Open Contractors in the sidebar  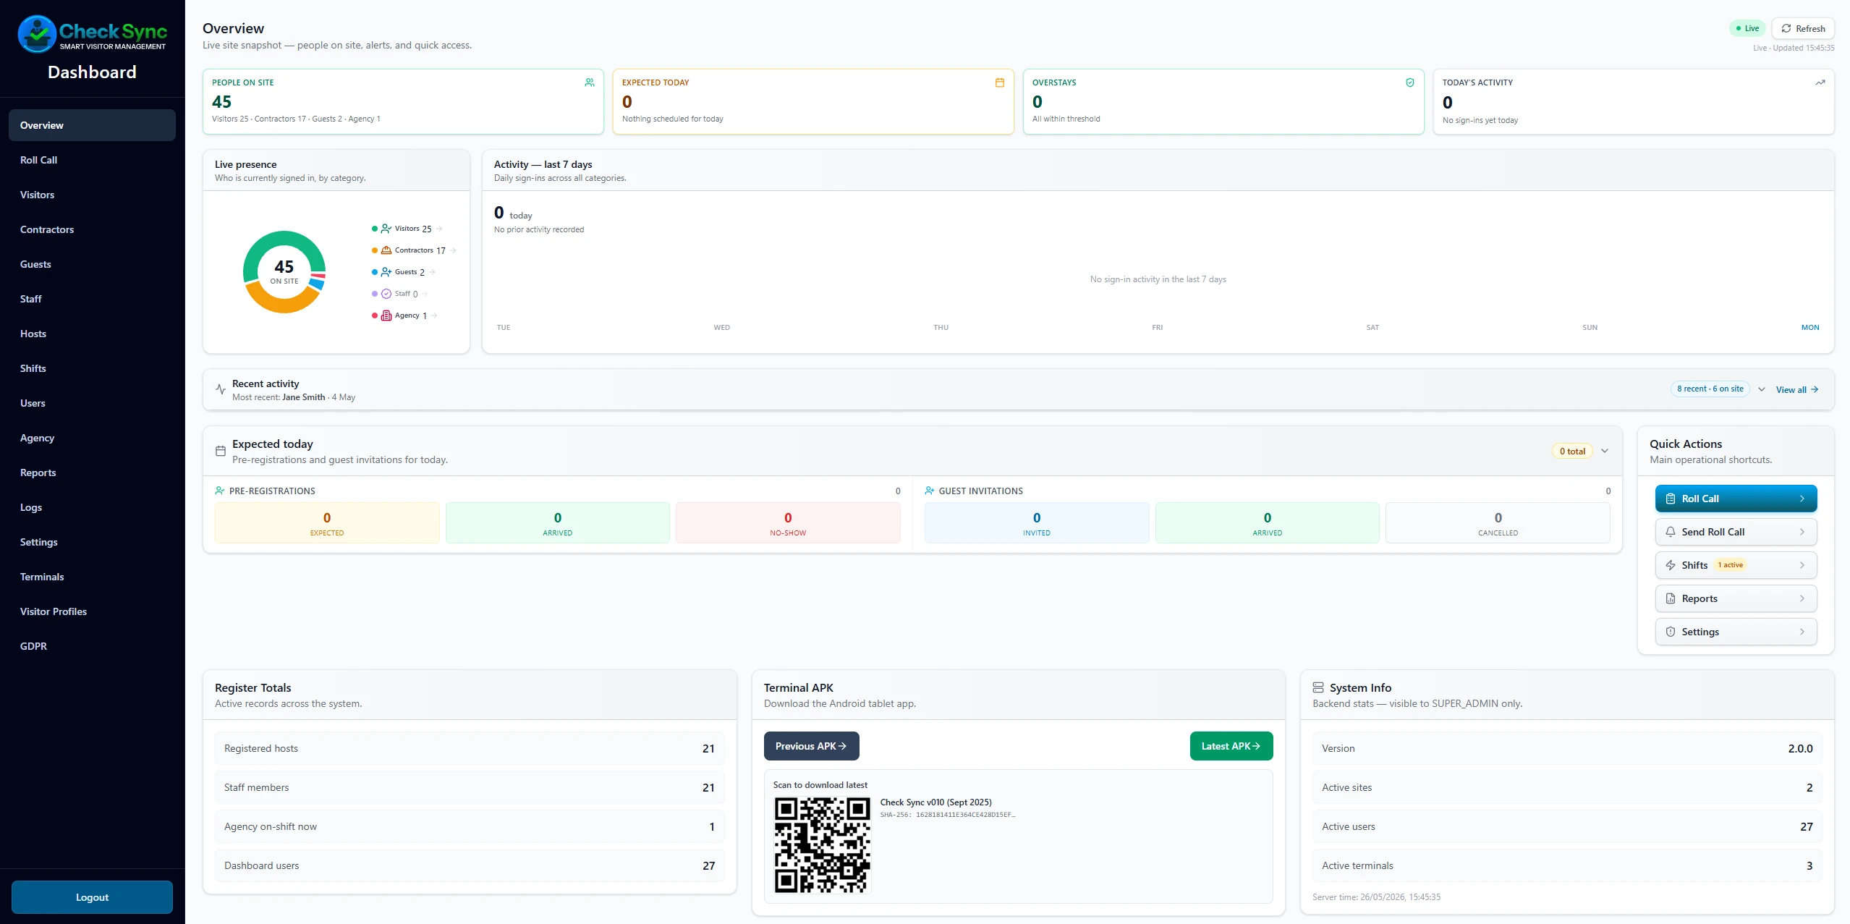(92, 229)
